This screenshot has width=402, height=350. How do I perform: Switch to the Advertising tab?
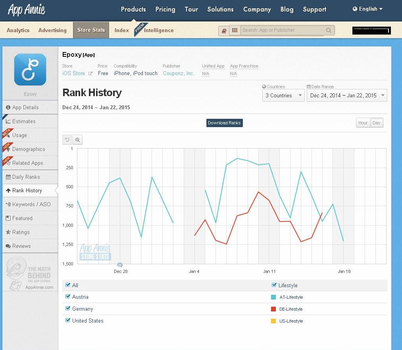coord(52,30)
